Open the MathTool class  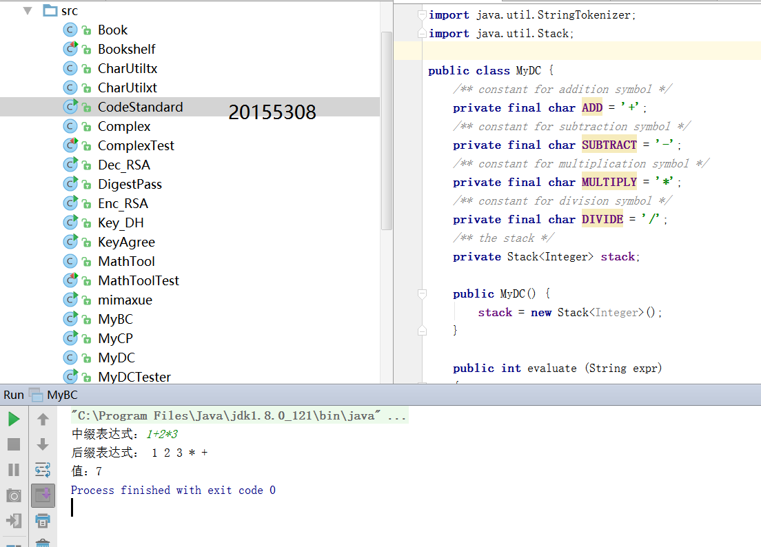pyautogui.click(x=126, y=261)
